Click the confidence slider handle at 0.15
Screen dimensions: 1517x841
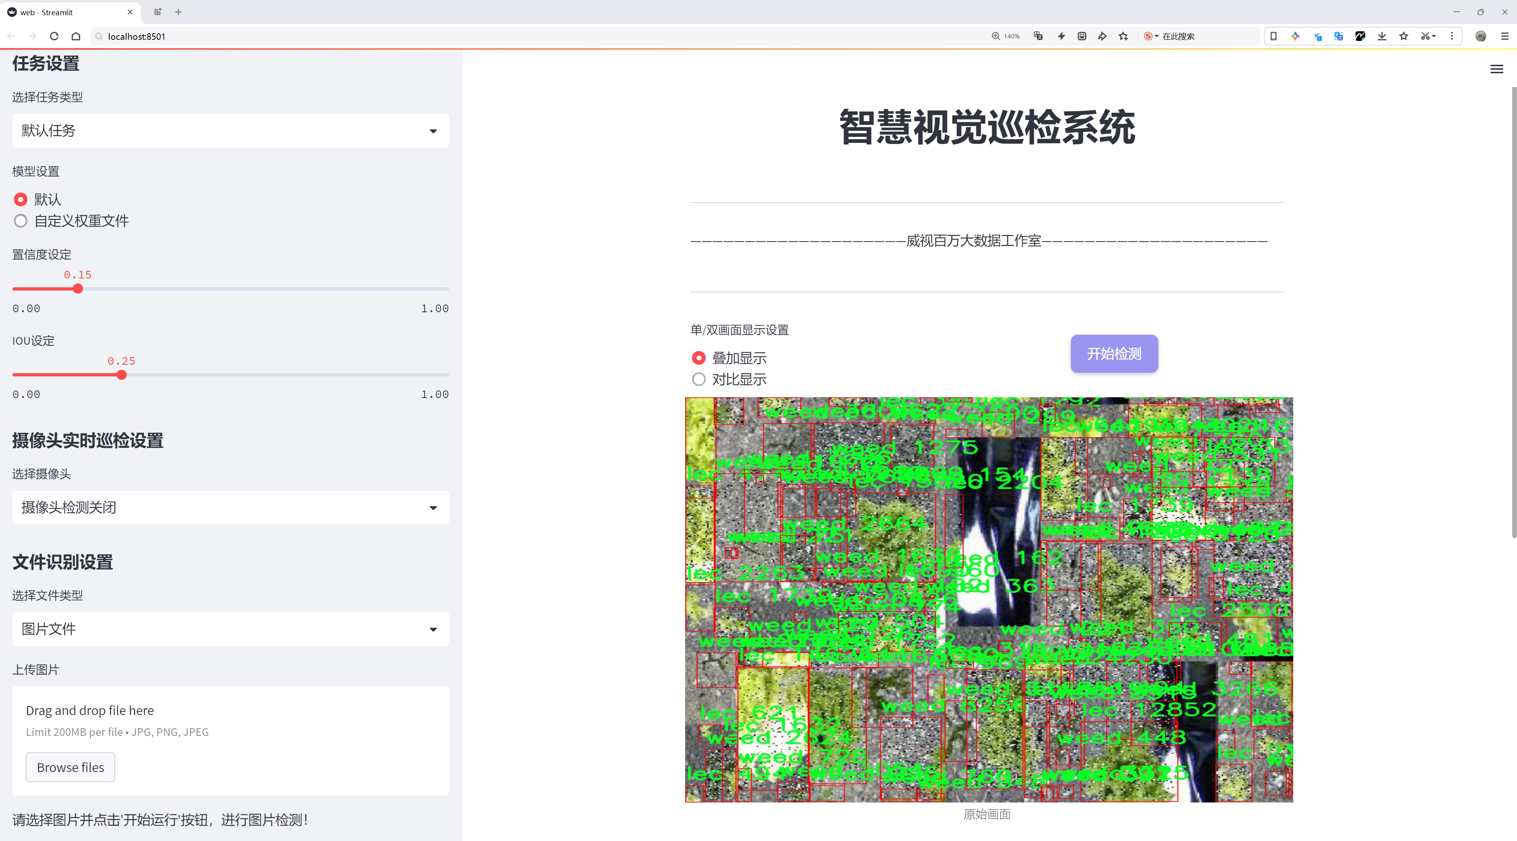(78, 289)
